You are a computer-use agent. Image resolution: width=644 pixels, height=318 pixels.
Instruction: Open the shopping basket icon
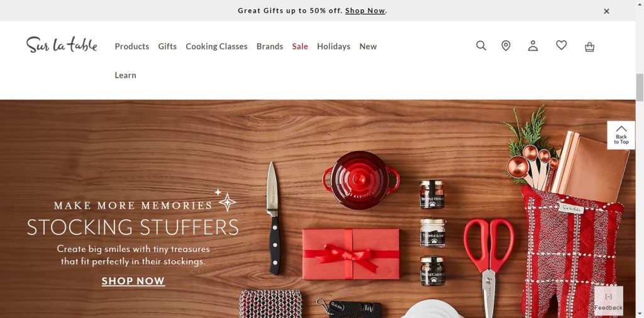click(x=589, y=47)
